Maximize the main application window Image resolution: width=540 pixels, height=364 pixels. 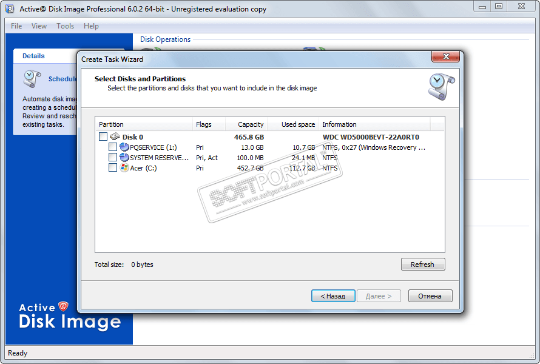coord(499,6)
